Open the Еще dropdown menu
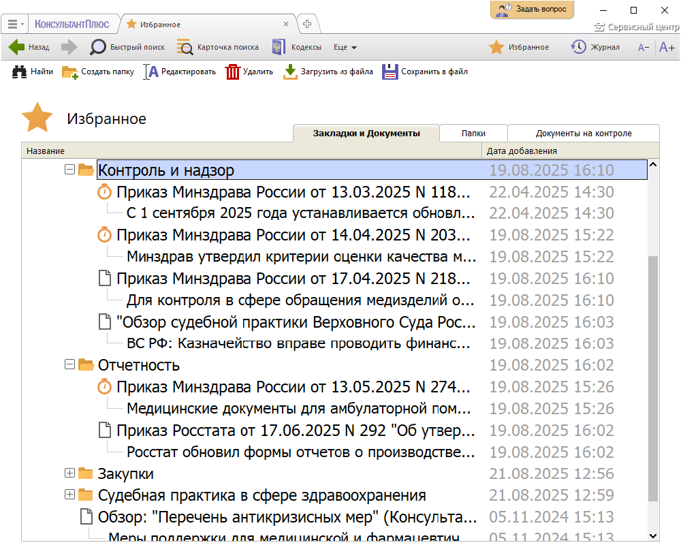This screenshot has height=545, width=681. (x=345, y=48)
